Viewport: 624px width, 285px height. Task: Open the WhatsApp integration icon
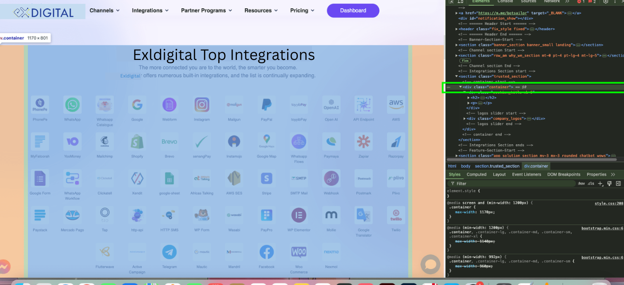pyautogui.click(x=73, y=104)
